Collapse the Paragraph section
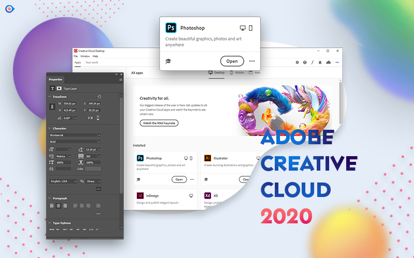Screen dimensions: 414x258 (50, 198)
